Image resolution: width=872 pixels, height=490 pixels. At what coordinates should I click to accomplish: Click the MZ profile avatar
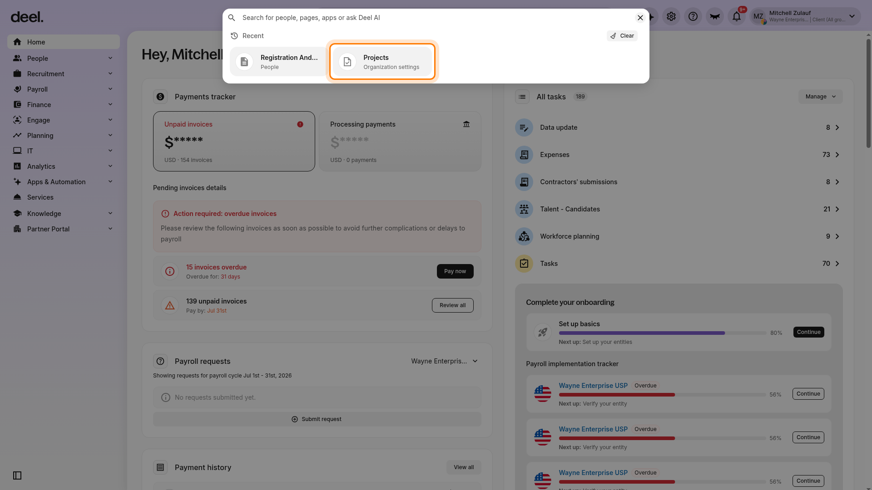tap(758, 17)
